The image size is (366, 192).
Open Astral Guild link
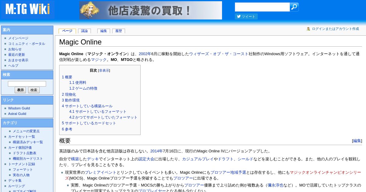pos(17,114)
